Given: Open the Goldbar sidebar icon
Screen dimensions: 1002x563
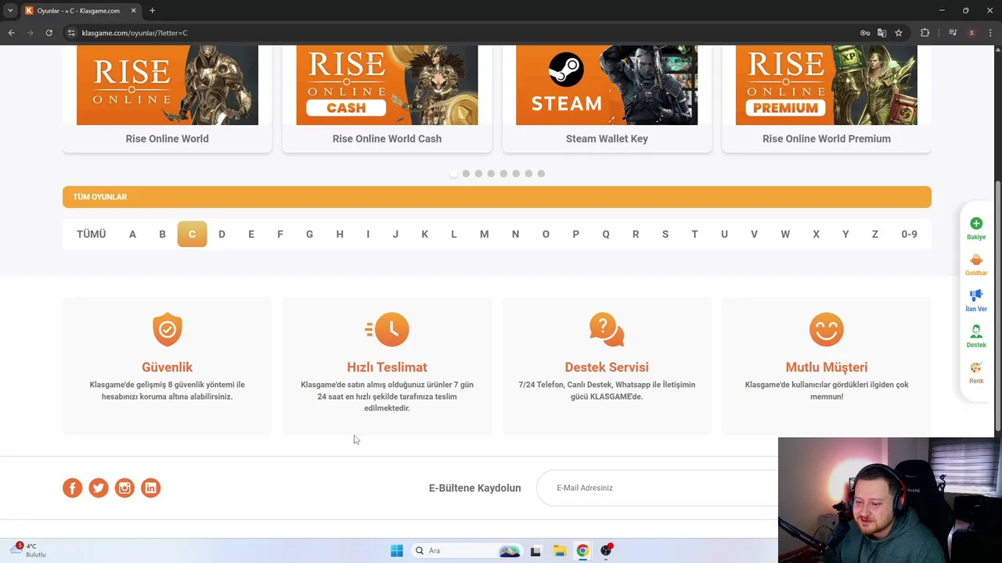Looking at the screenshot, I should [976, 260].
